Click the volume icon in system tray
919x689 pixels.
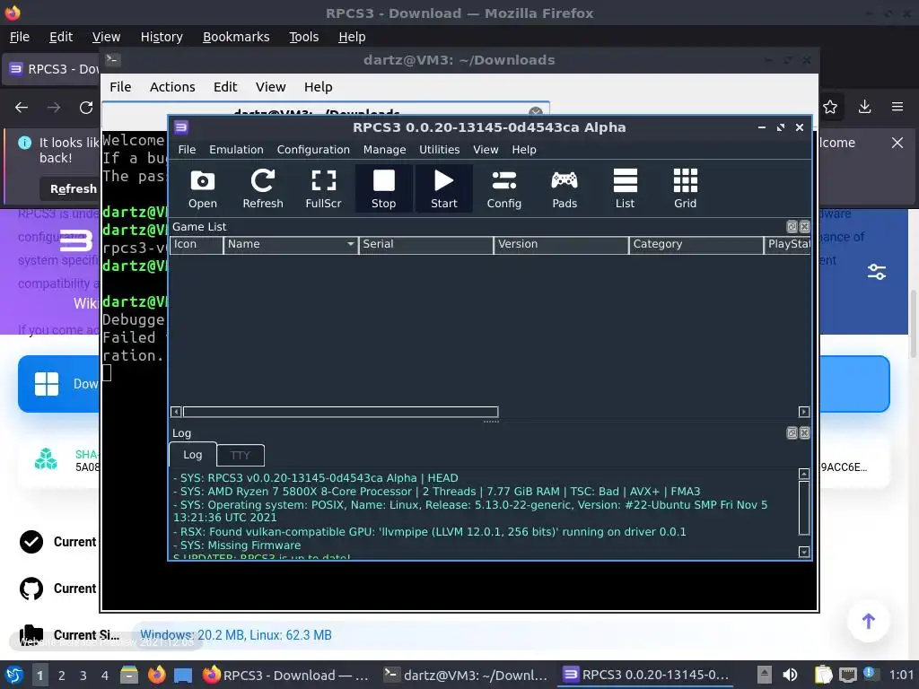[x=790, y=675]
